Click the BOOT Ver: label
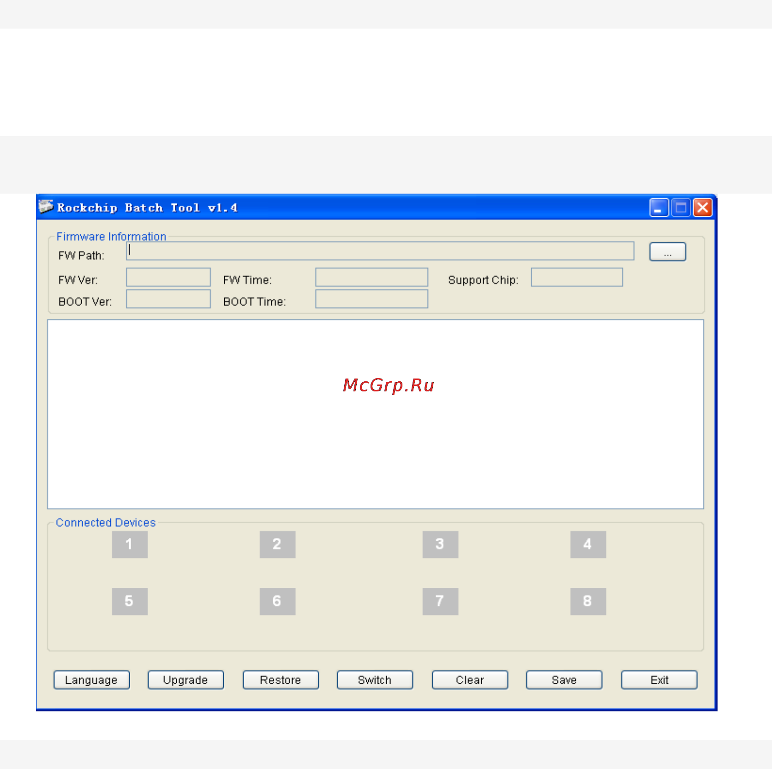Viewport: 772px width, 769px height. (x=85, y=302)
